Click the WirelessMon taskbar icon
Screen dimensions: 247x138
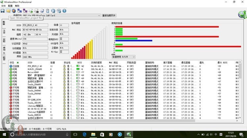pos(129,134)
